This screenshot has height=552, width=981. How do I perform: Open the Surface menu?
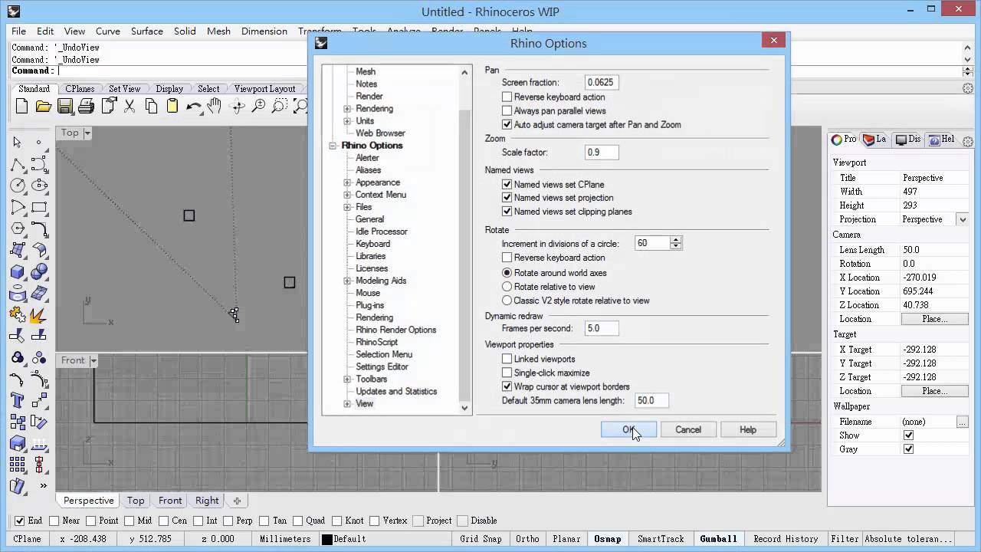click(146, 31)
